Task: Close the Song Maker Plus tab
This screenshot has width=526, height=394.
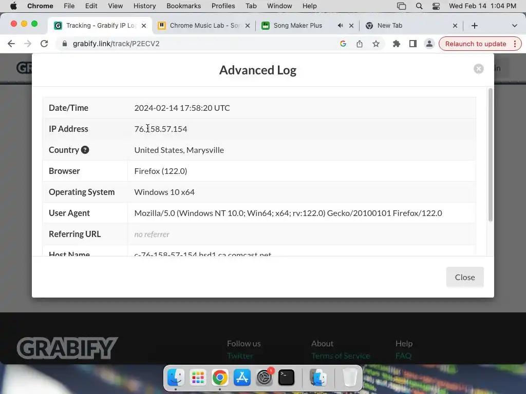Action: [351, 26]
